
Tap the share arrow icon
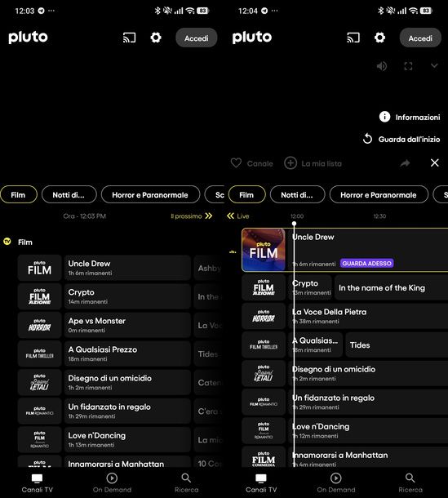click(405, 163)
